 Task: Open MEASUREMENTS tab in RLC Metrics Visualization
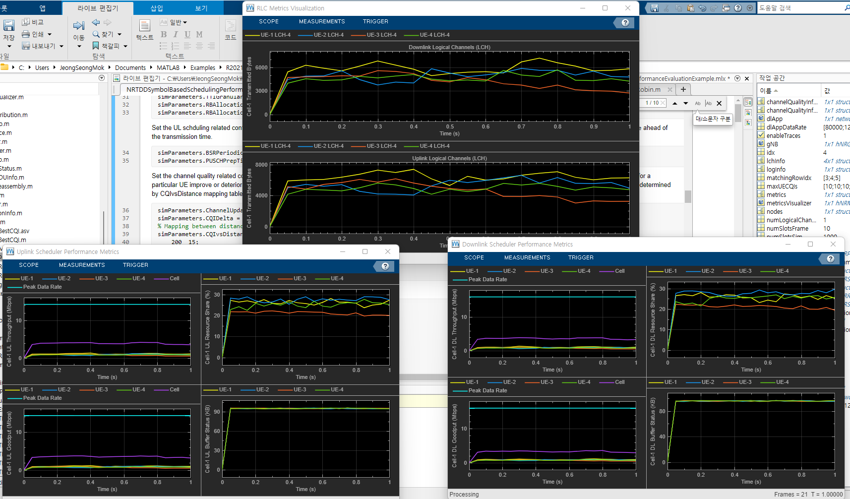pos(322,21)
